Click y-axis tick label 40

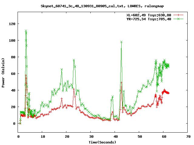[13, 90]
